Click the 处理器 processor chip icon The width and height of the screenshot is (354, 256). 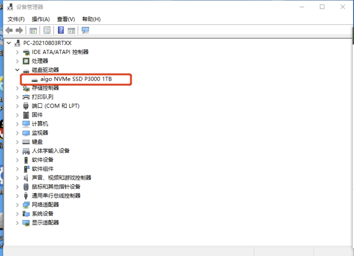pyautogui.click(x=26, y=61)
